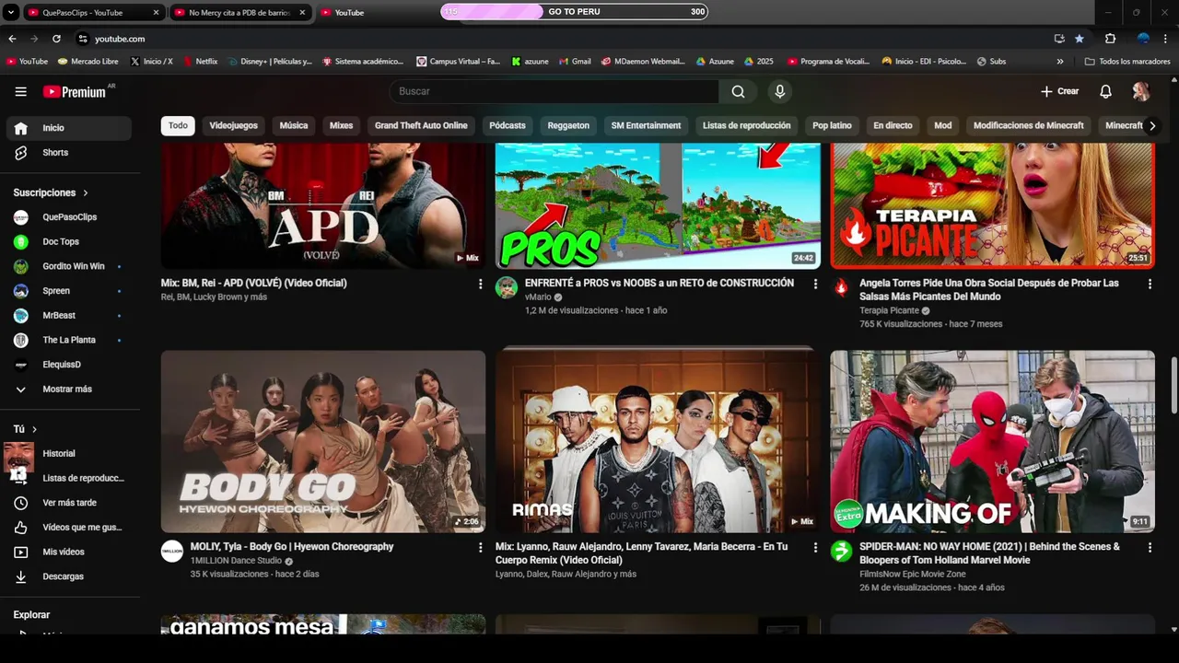Open video title MOLIY, Tyla - Body Go
This screenshot has width=1179, height=663.
click(292, 547)
